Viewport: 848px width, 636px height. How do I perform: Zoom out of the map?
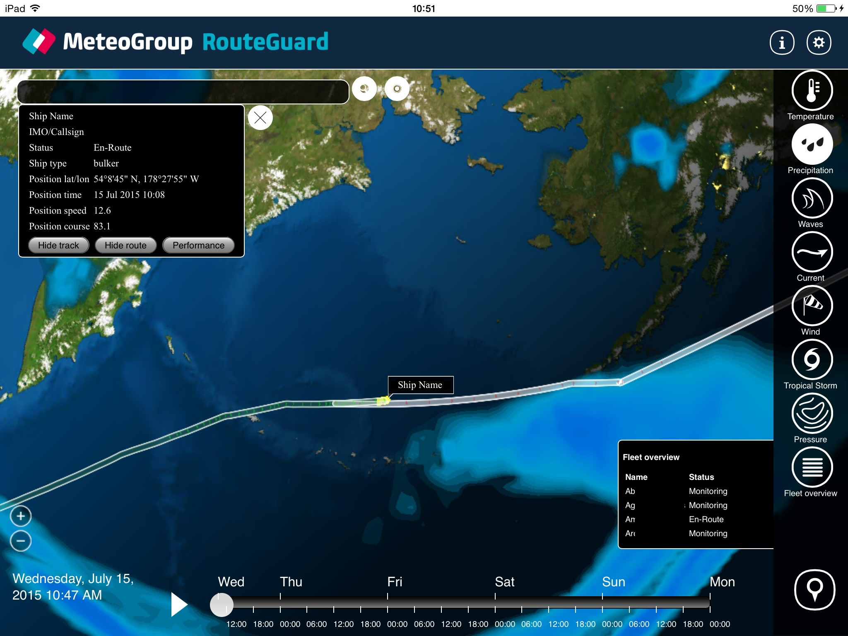21,541
